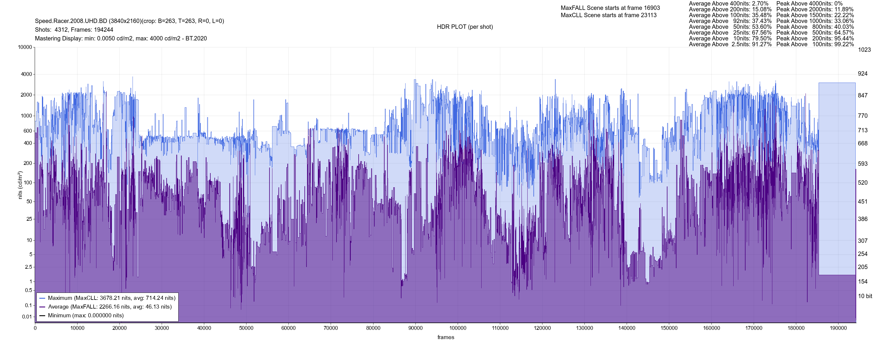Click the 'frames' horizontal axis title
This screenshot has width=874, height=349.
[445, 337]
